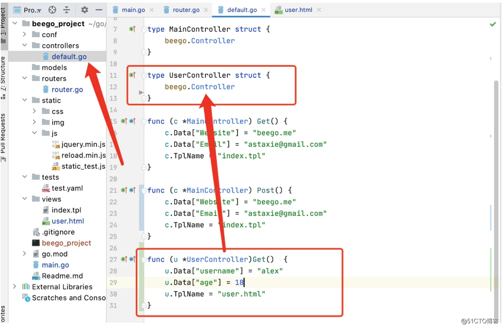This screenshot has height=328, width=502.
Task: Hide the Project panel with minus icon
Action: (x=99, y=10)
